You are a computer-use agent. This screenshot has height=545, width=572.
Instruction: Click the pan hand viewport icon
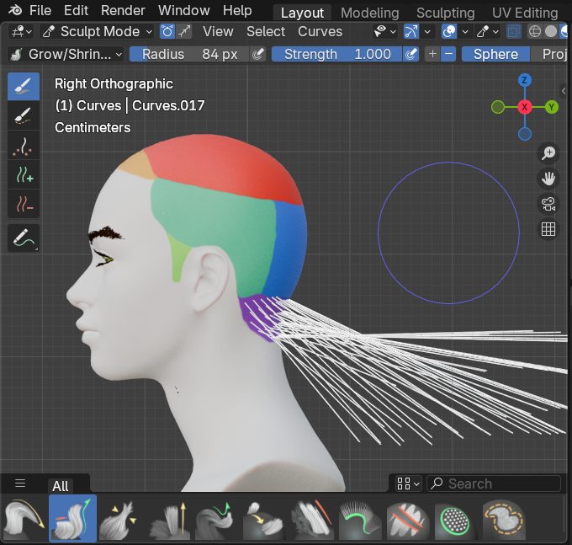tap(548, 178)
